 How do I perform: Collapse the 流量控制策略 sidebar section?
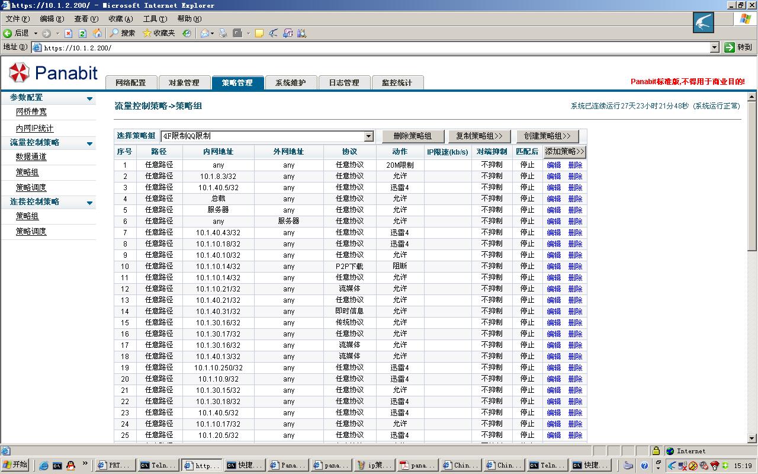point(90,144)
